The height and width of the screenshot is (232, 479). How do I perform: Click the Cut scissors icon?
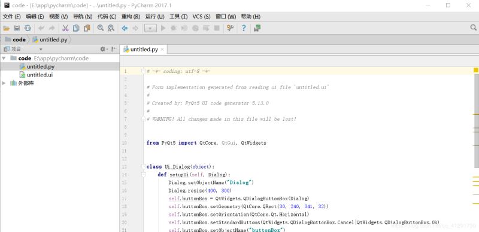click(x=65, y=28)
